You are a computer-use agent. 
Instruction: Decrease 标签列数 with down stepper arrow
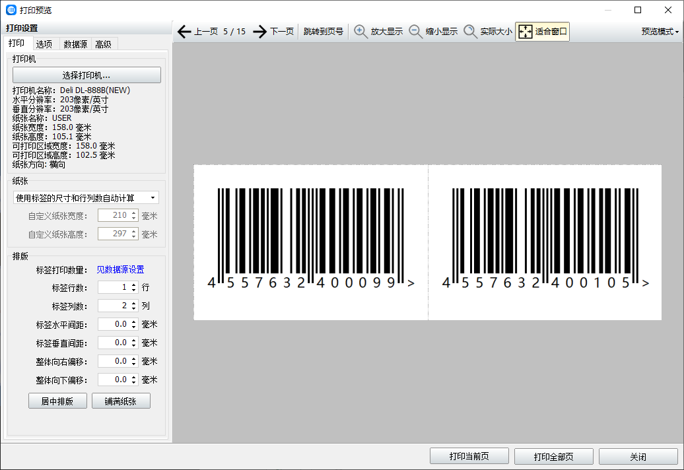[134, 309]
